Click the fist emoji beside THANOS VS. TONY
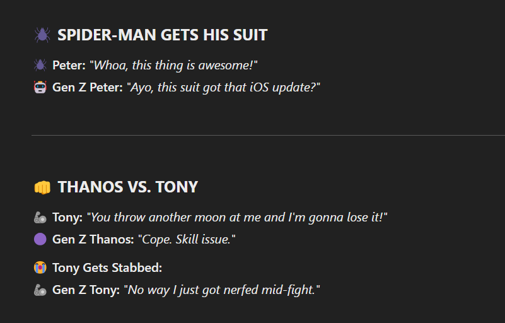The image size is (505, 323). pos(42,187)
